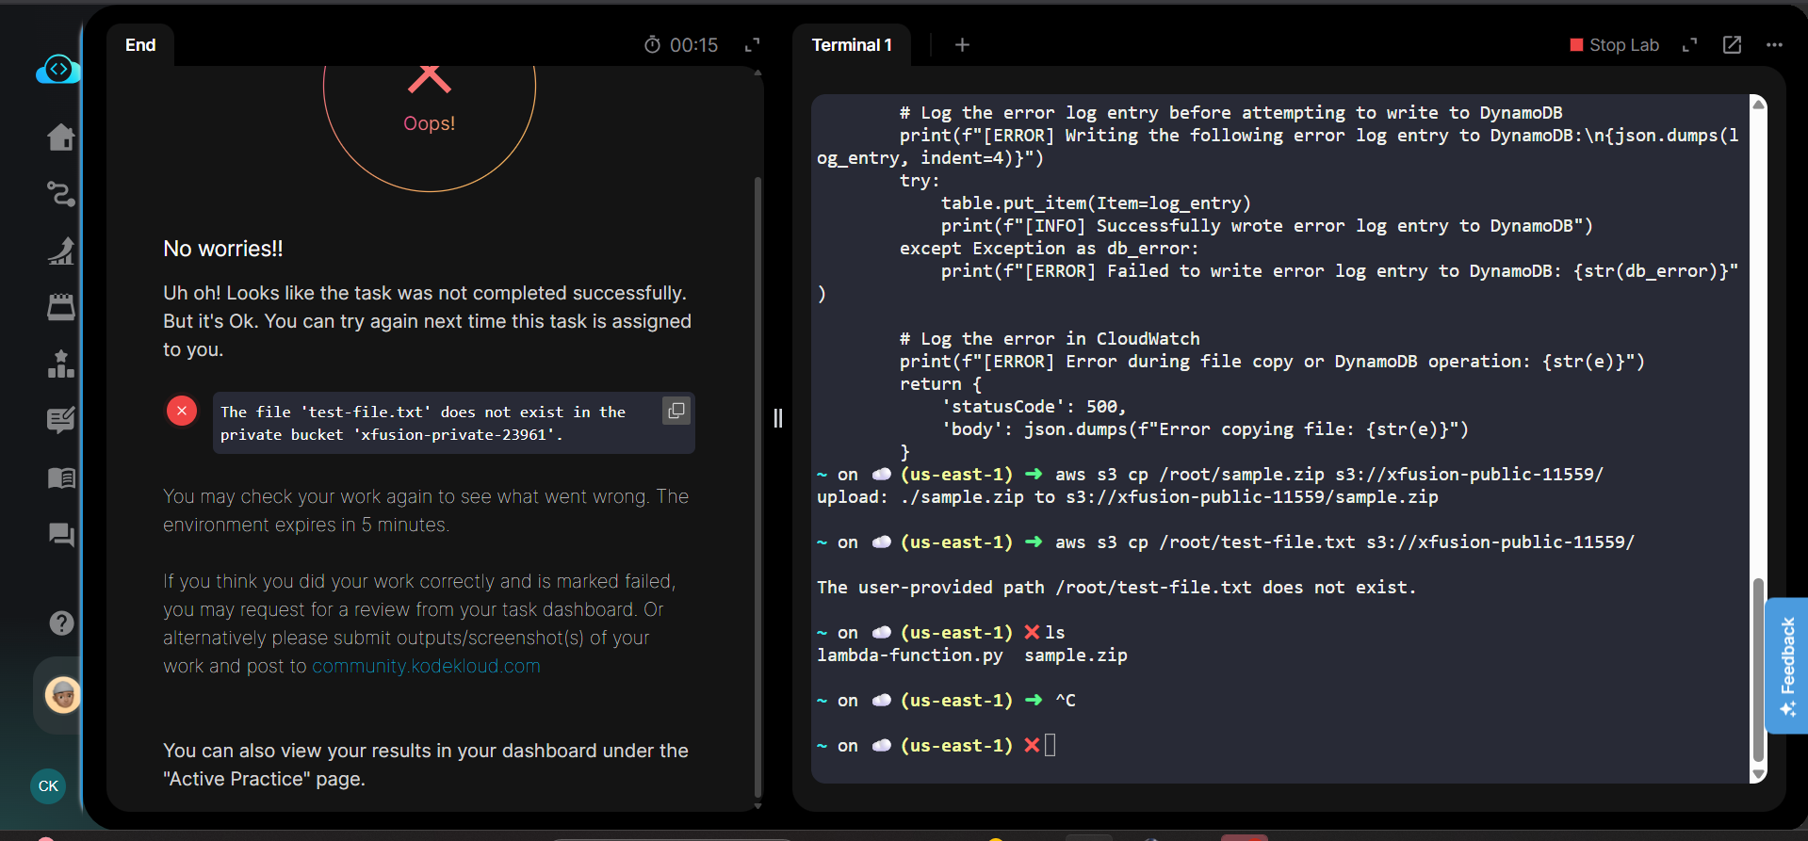Switch to the Terminal 1 tab
Viewport: 1808px width, 841px height.
[851, 45]
